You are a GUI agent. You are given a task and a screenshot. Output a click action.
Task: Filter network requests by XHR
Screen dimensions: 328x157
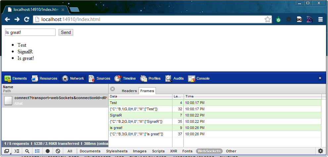tap(173, 151)
